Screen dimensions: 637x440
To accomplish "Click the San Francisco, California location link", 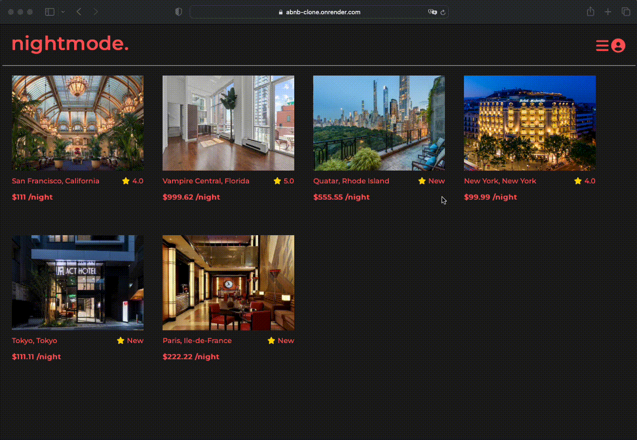I will coord(56,181).
